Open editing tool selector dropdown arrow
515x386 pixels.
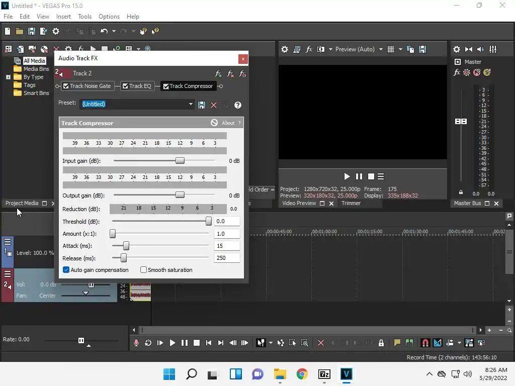[x=271, y=343]
